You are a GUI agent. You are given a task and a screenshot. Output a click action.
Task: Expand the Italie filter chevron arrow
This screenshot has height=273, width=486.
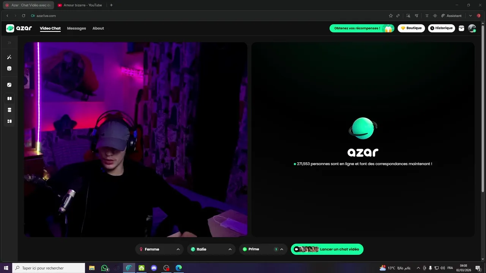click(x=230, y=249)
